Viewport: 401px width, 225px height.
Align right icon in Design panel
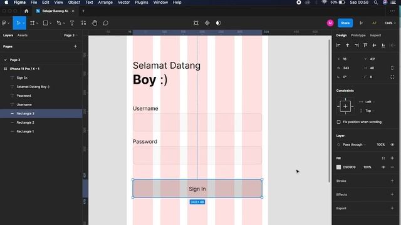click(x=357, y=45)
